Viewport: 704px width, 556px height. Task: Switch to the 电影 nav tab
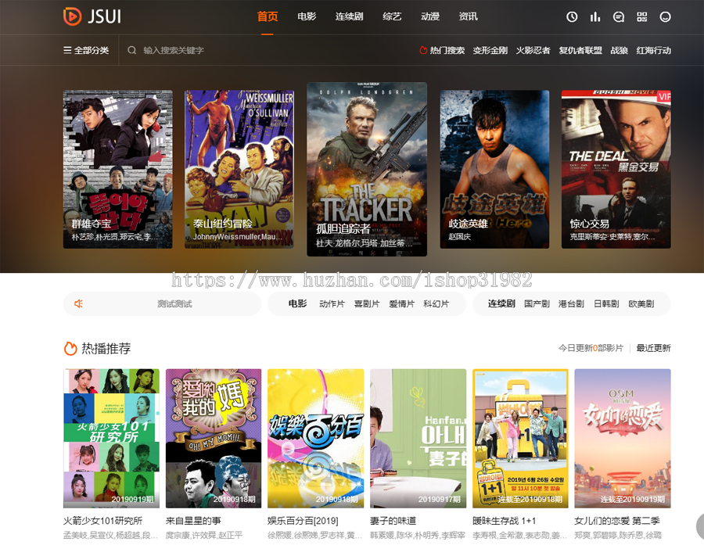[307, 16]
